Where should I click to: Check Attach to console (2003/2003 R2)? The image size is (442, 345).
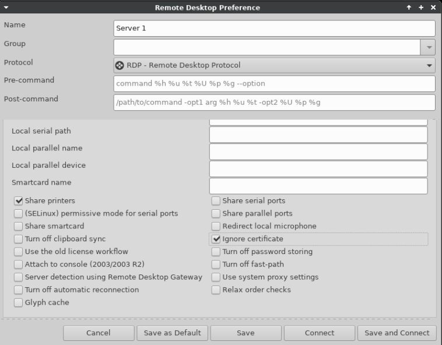(19, 264)
